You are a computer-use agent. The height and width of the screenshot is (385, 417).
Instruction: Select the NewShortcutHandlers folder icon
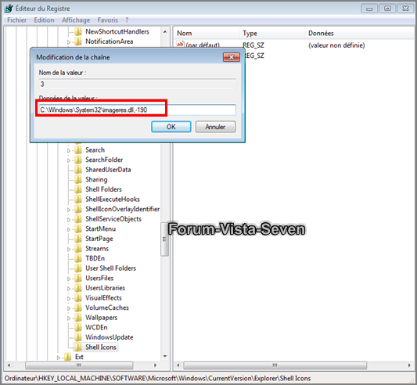click(77, 31)
